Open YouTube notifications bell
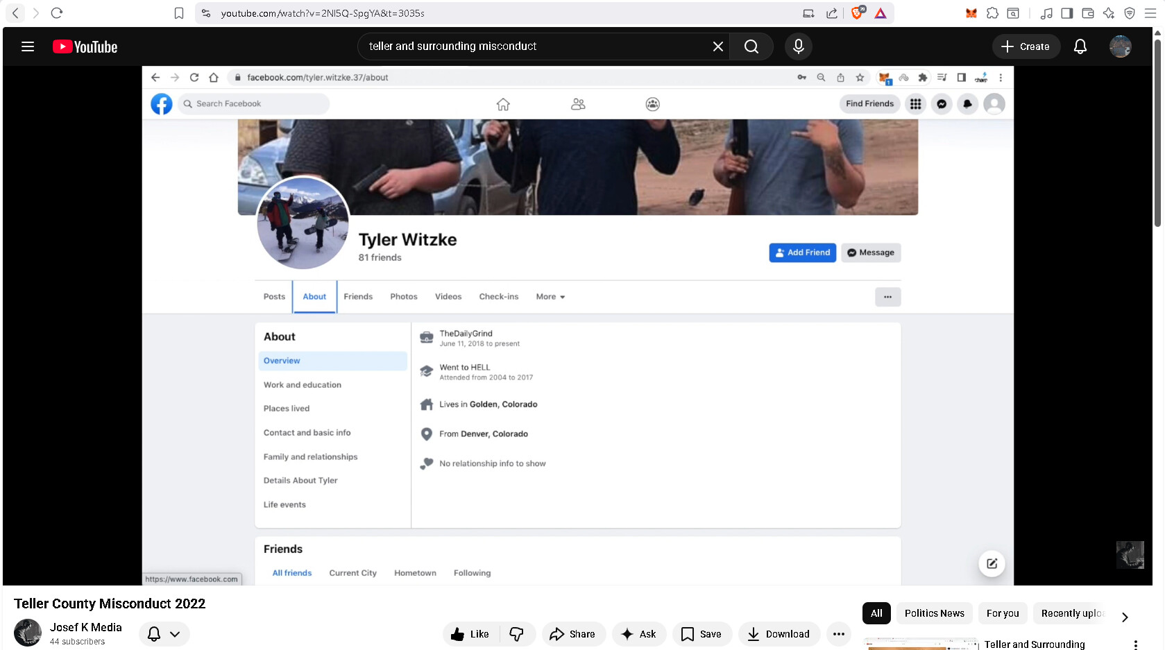This screenshot has height=650, width=1165. coord(1080,46)
